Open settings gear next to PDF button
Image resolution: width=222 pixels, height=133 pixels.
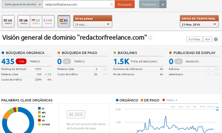point(215,39)
